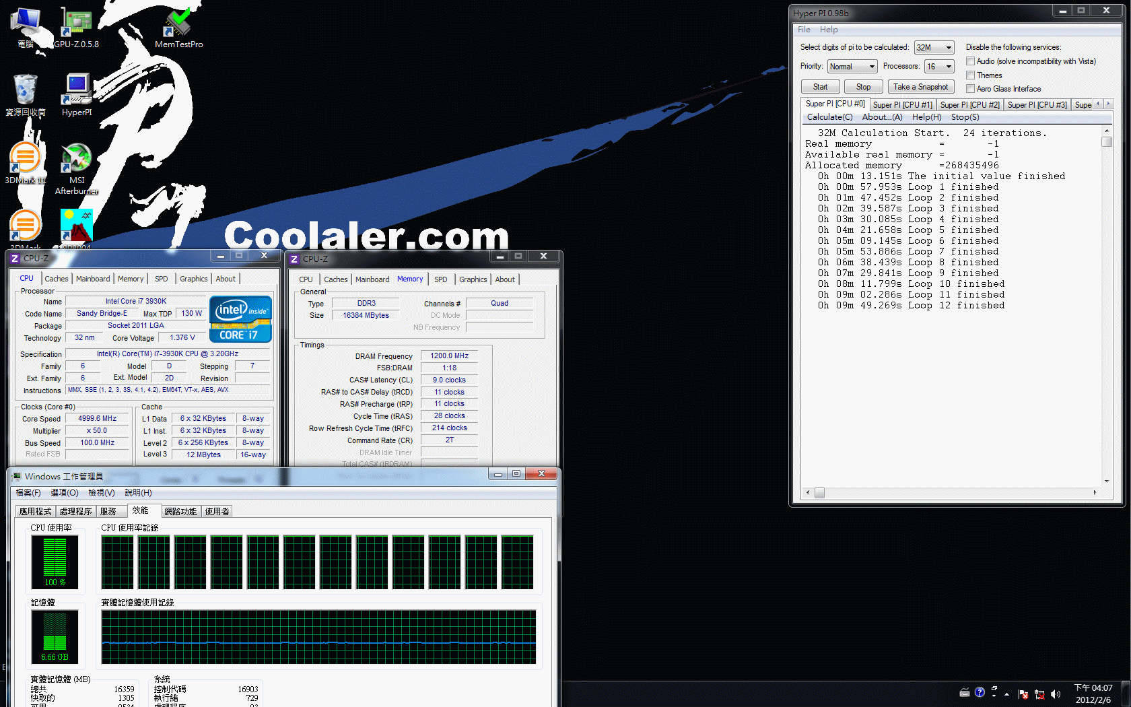Check the Themes service checkbox
This screenshot has width=1131, height=707.
coord(971,75)
